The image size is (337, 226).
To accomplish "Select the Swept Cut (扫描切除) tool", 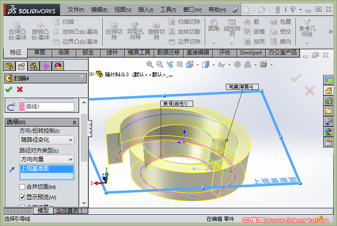I will tap(184, 22).
